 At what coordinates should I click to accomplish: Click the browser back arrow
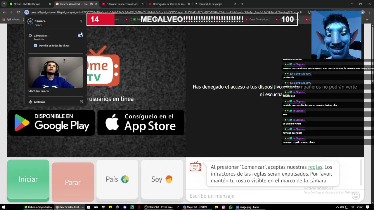(4, 12)
